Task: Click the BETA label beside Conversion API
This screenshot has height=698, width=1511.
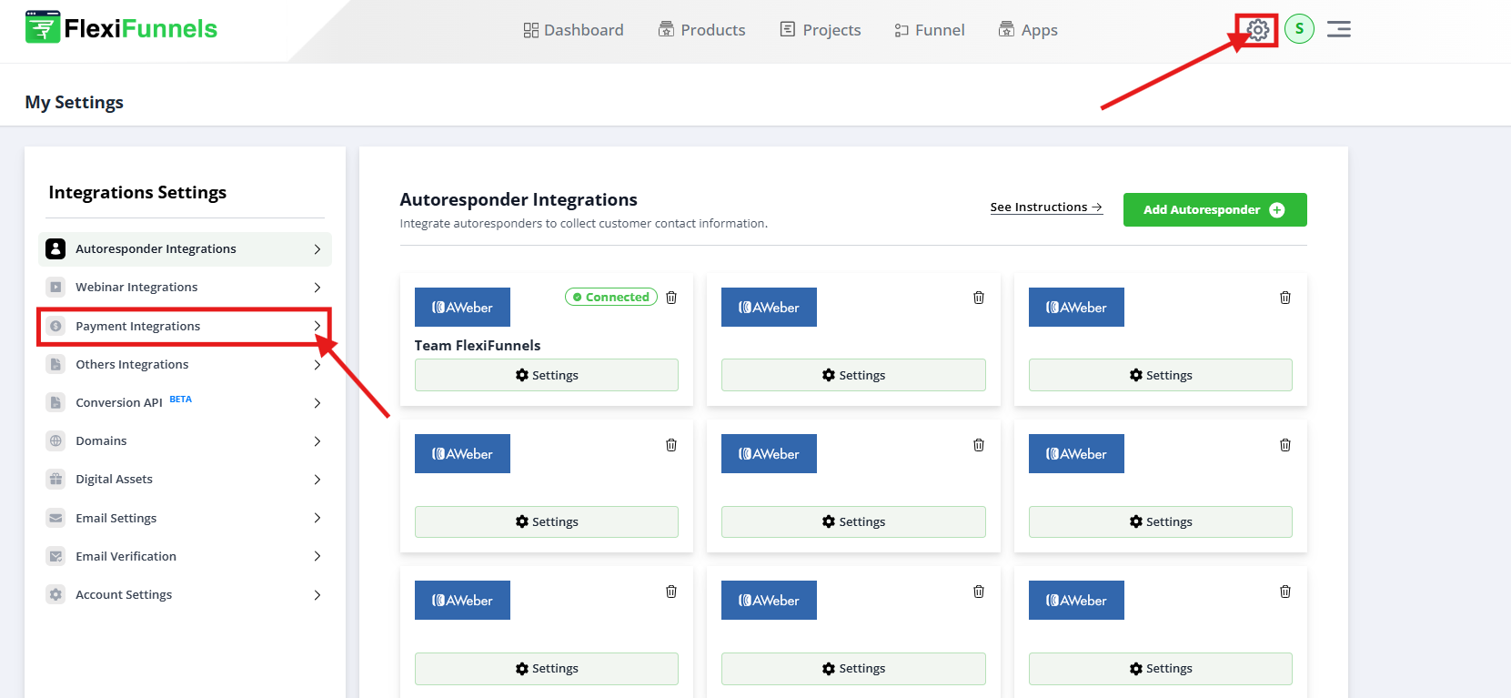Action: (x=181, y=399)
